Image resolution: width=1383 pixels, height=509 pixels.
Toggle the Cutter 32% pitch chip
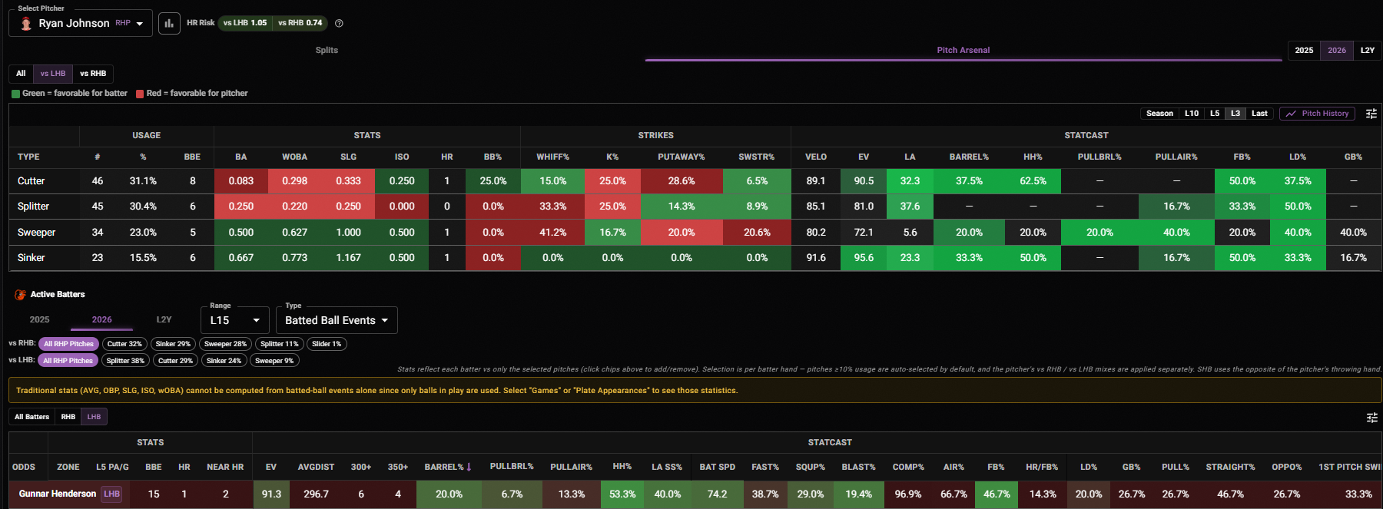pos(124,344)
